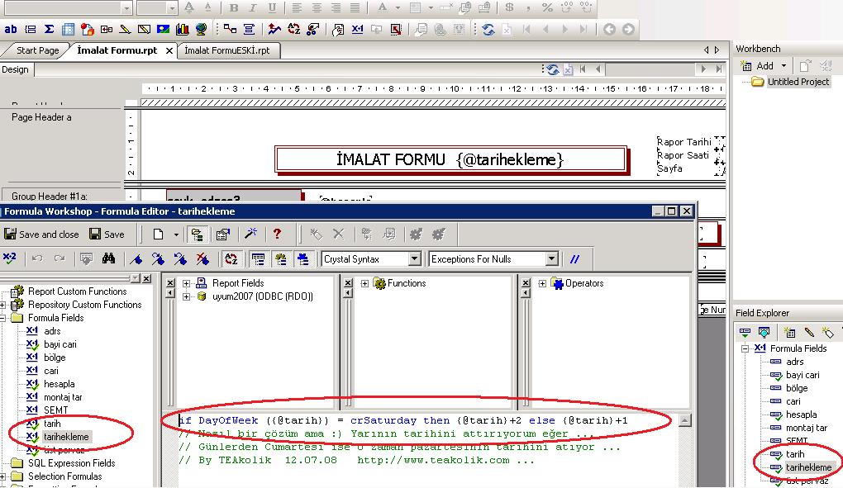Image resolution: width=843 pixels, height=488 pixels.
Task: Click the Insert Summary sigma icon
Action: tap(49, 29)
